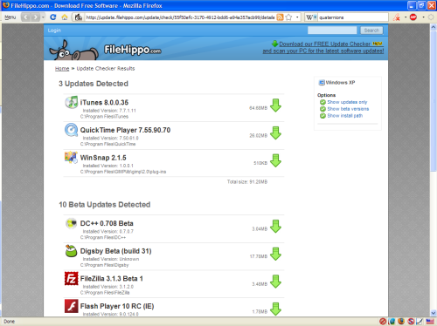Open the dropdown beside the Adblock Plus icon

[423, 17]
